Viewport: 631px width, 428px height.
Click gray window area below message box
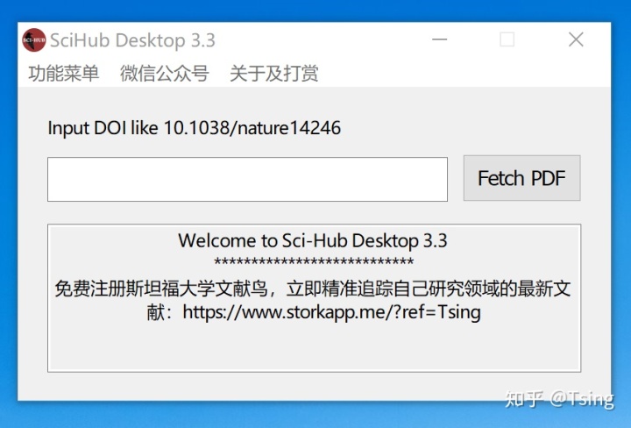[314, 386]
